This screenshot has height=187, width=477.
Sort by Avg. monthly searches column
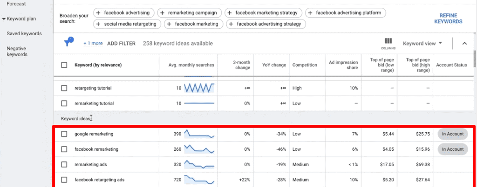coord(191,65)
